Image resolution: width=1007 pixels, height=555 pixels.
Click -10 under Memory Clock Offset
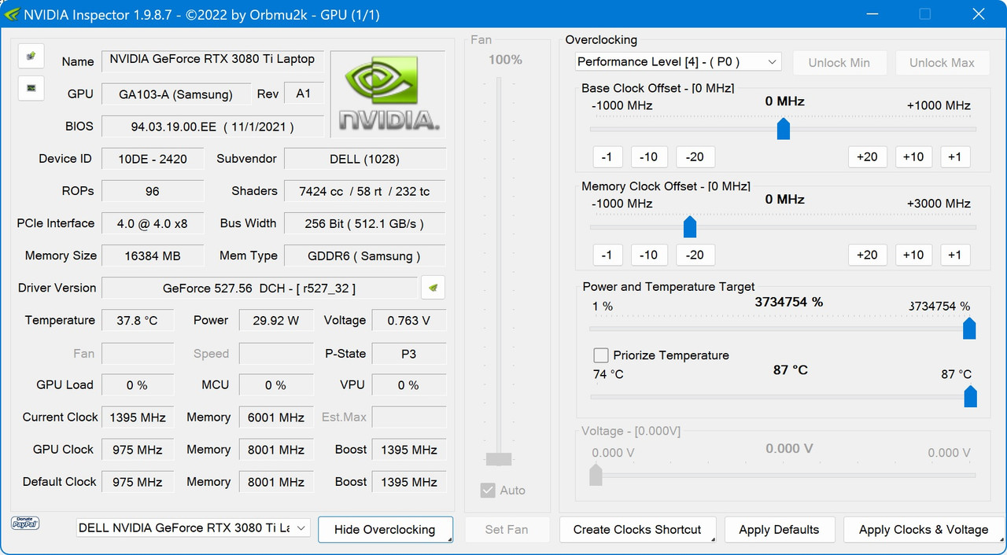pos(648,255)
